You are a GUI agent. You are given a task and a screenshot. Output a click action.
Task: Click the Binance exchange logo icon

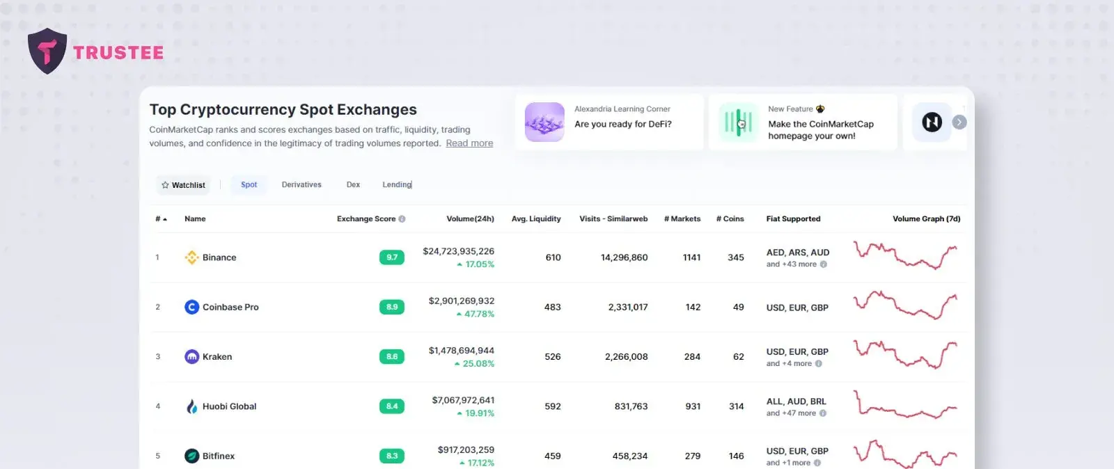tap(191, 257)
